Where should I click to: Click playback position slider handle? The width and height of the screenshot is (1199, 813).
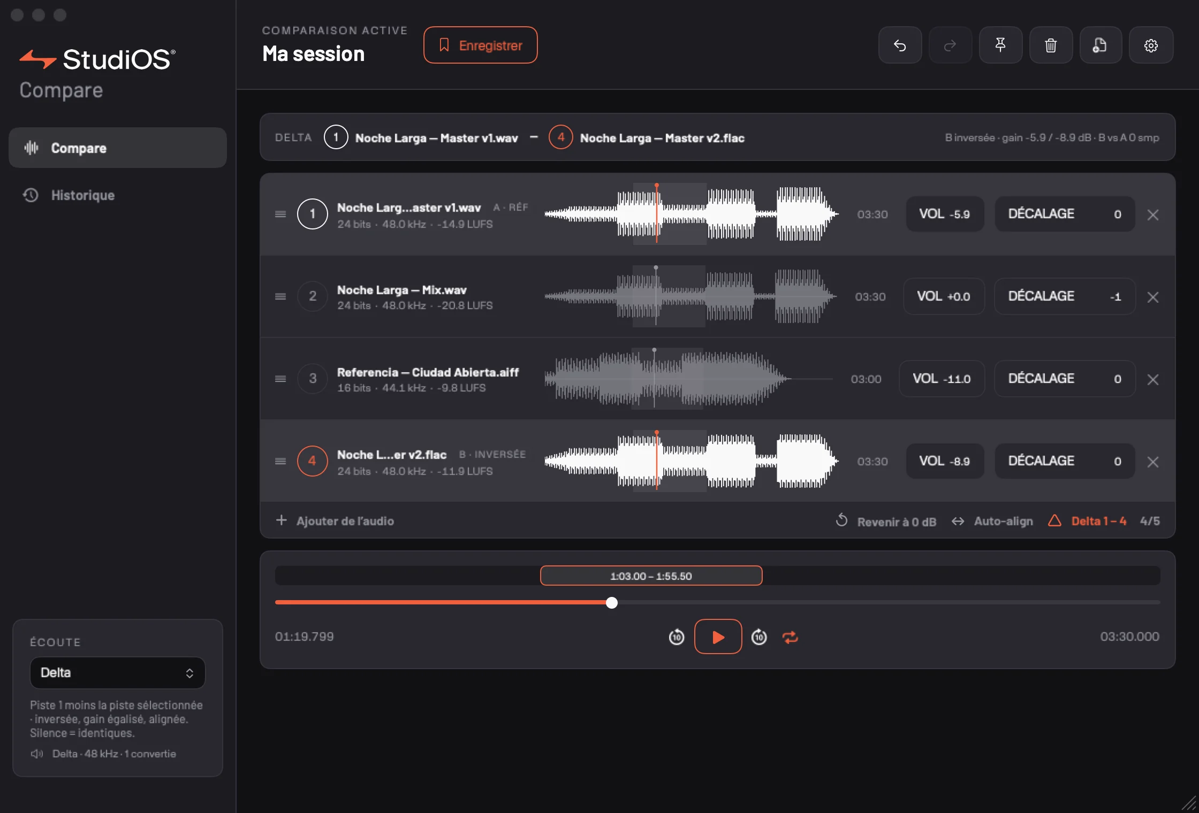(x=612, y=603)
